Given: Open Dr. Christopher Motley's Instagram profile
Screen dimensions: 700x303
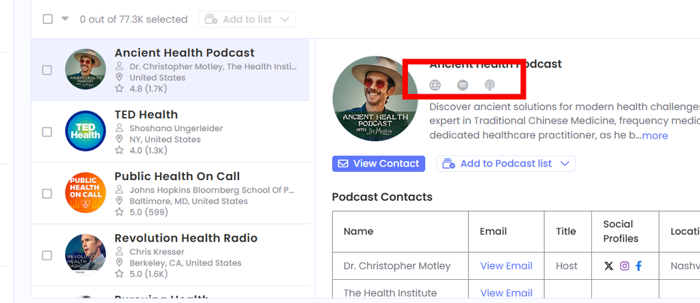Looking at the screenshot, I should 625,266.
